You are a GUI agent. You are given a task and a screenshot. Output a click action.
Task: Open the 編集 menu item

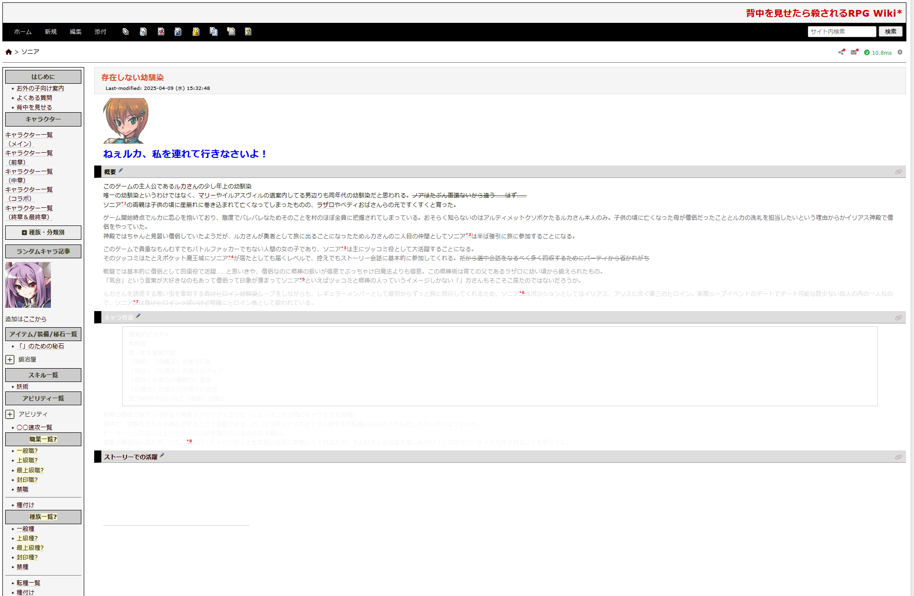75,32
